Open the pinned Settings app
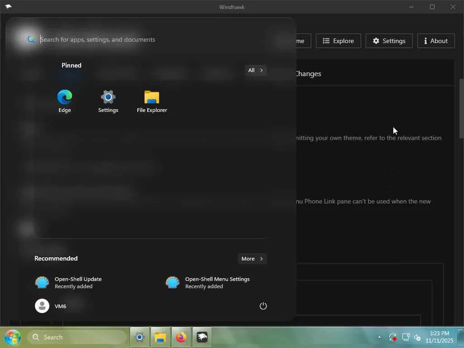The width and height of the screenshot is (464, 348). (x=108, y=101)
